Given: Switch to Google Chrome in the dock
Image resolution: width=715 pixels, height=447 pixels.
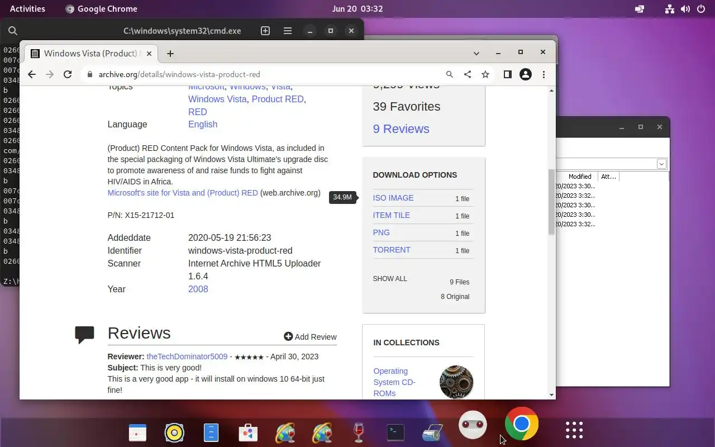Looking at the screenshot, I should (x=522, y=424).
